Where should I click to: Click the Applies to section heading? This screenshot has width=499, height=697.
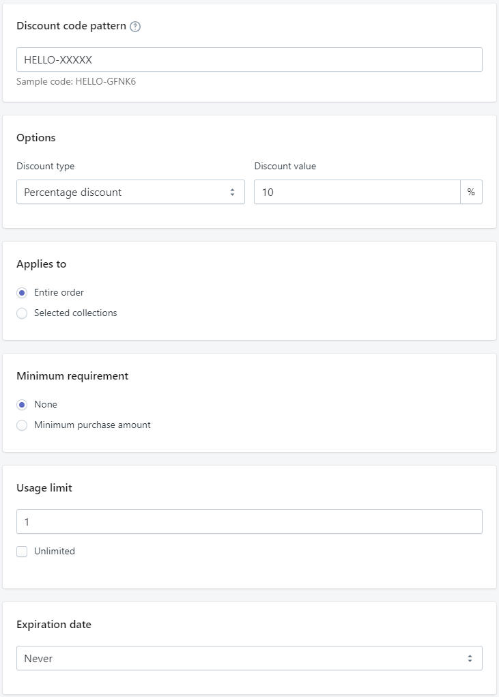42,264
